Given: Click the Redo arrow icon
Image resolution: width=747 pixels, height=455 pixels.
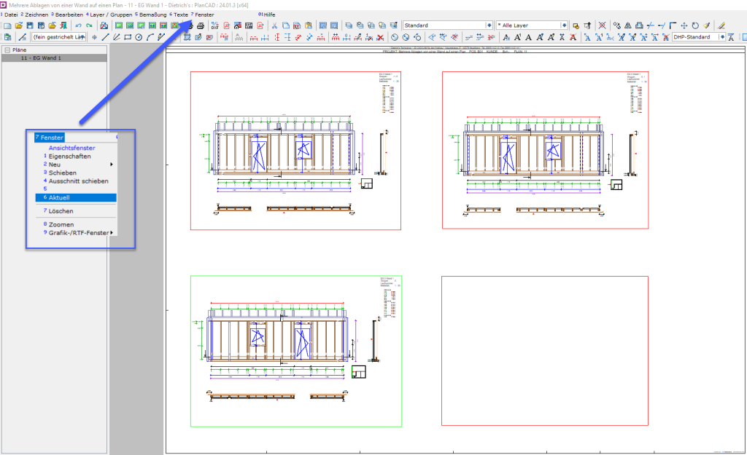Looking at the screenshot, I should (x=89, y=25).
